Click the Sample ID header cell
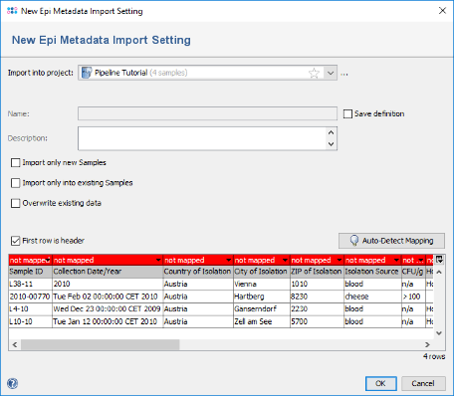 (31, 272)
